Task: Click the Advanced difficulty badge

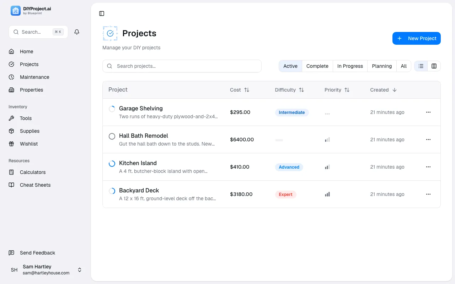Action: (x=289, y=167)
